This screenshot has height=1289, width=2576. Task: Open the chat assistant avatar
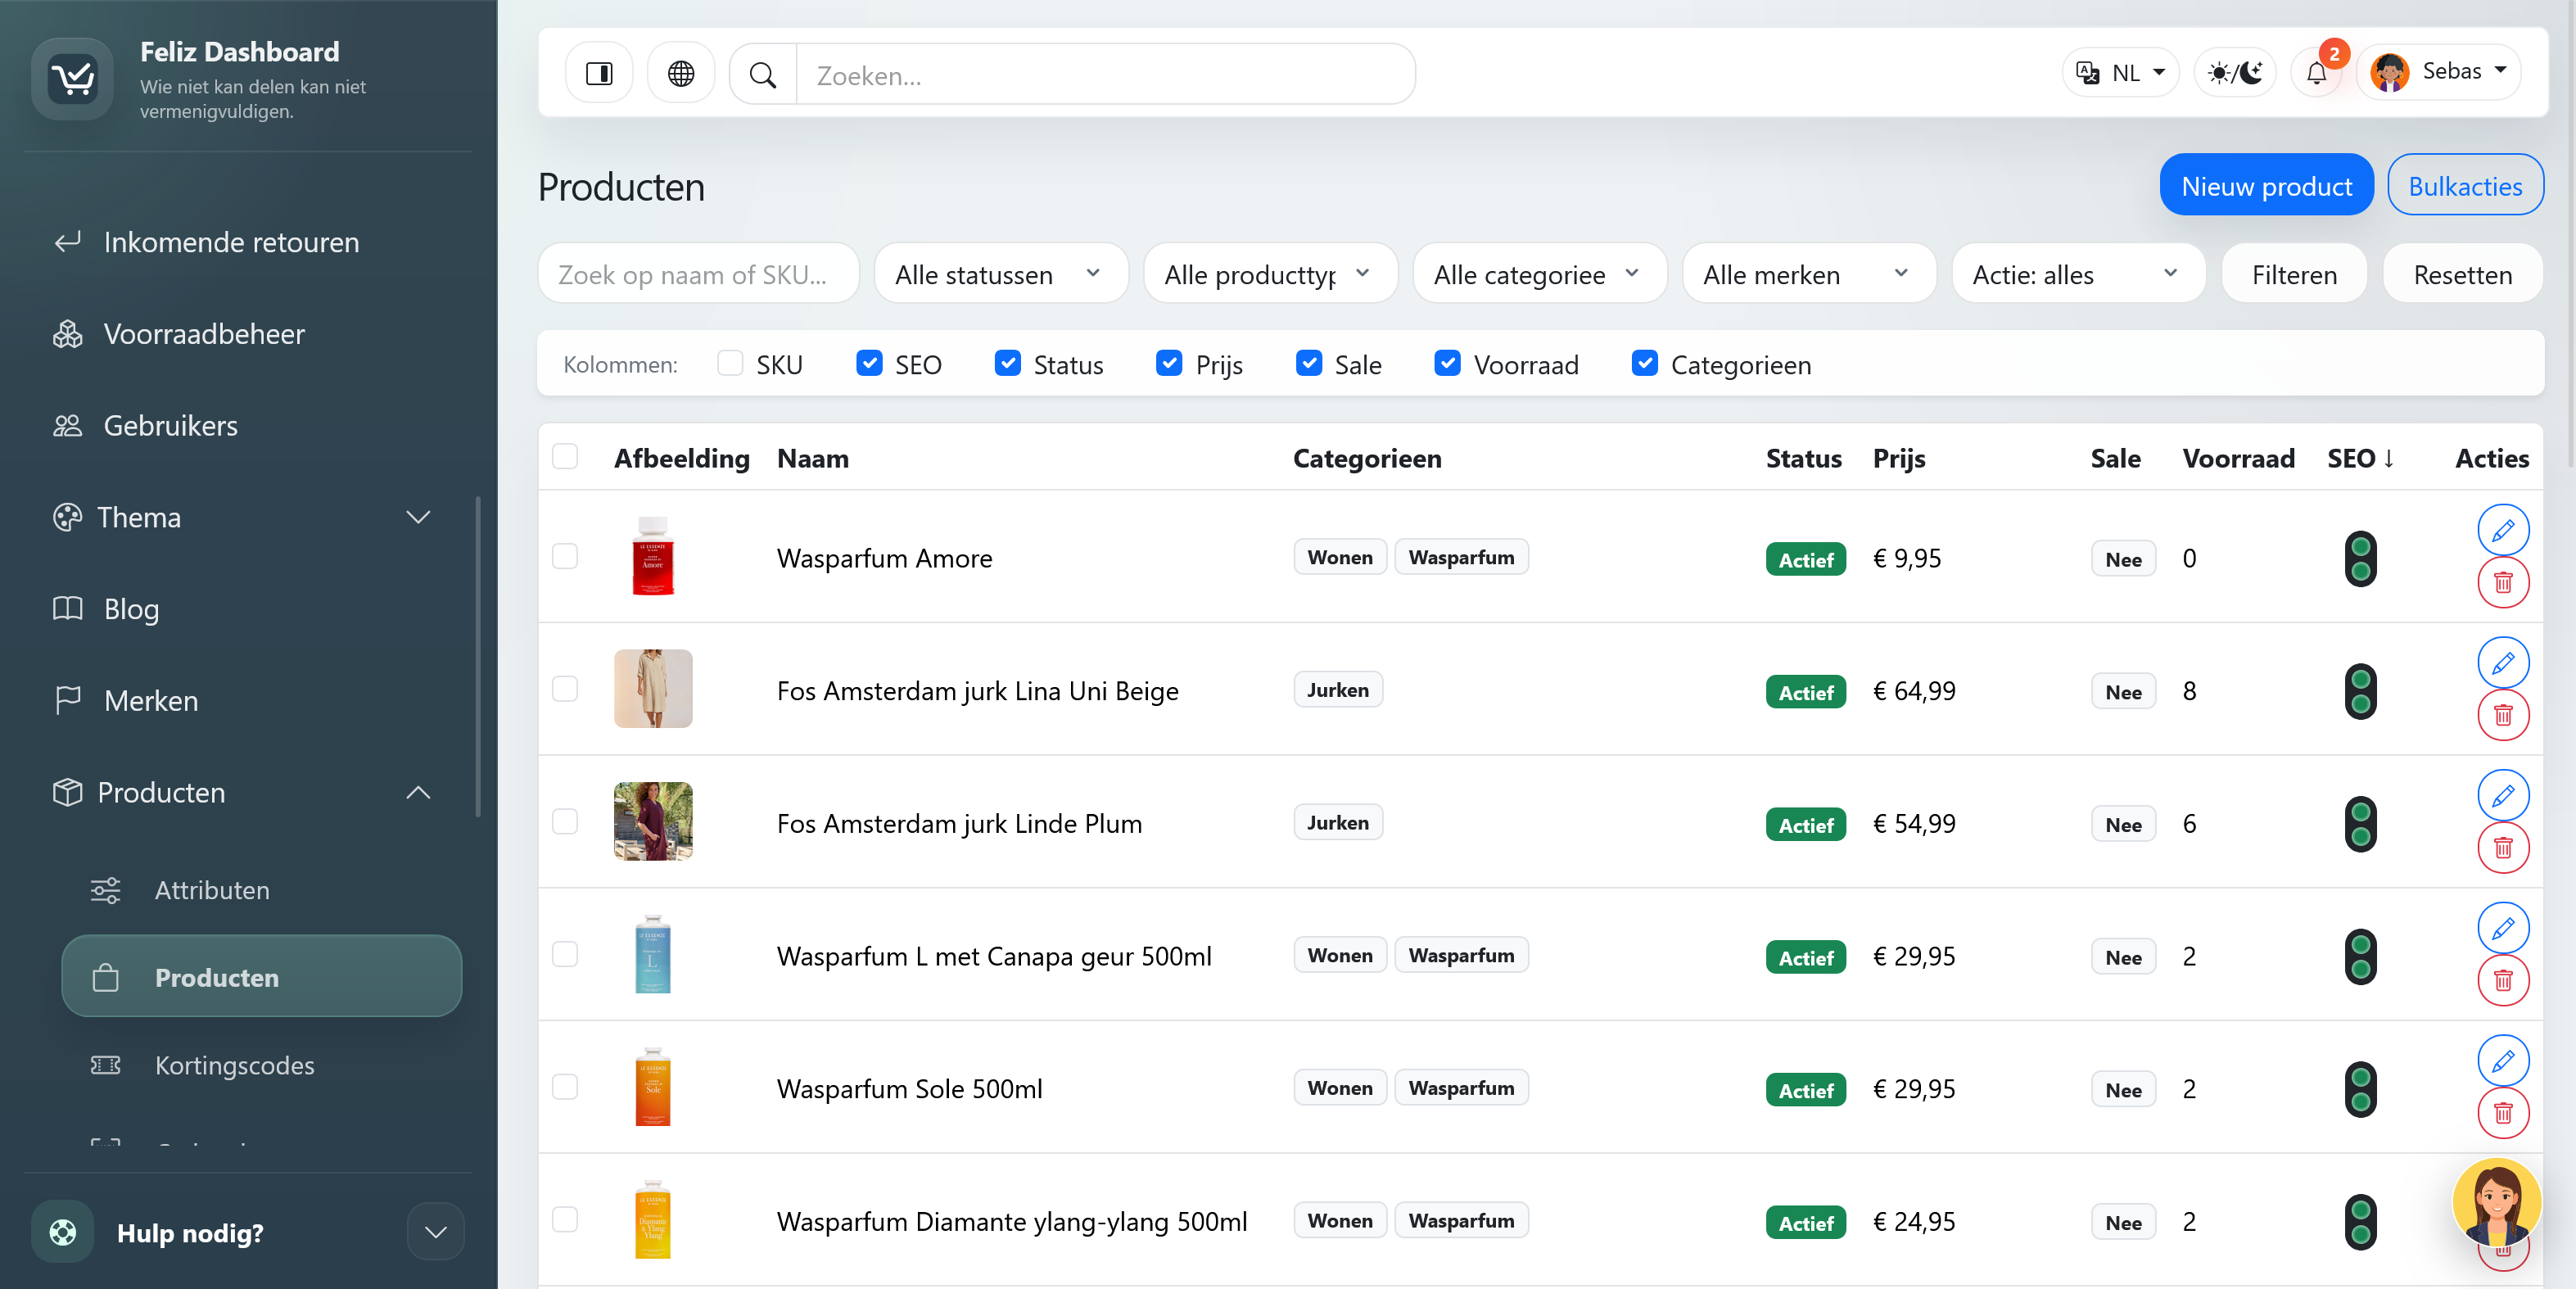pos(2497,1204)
